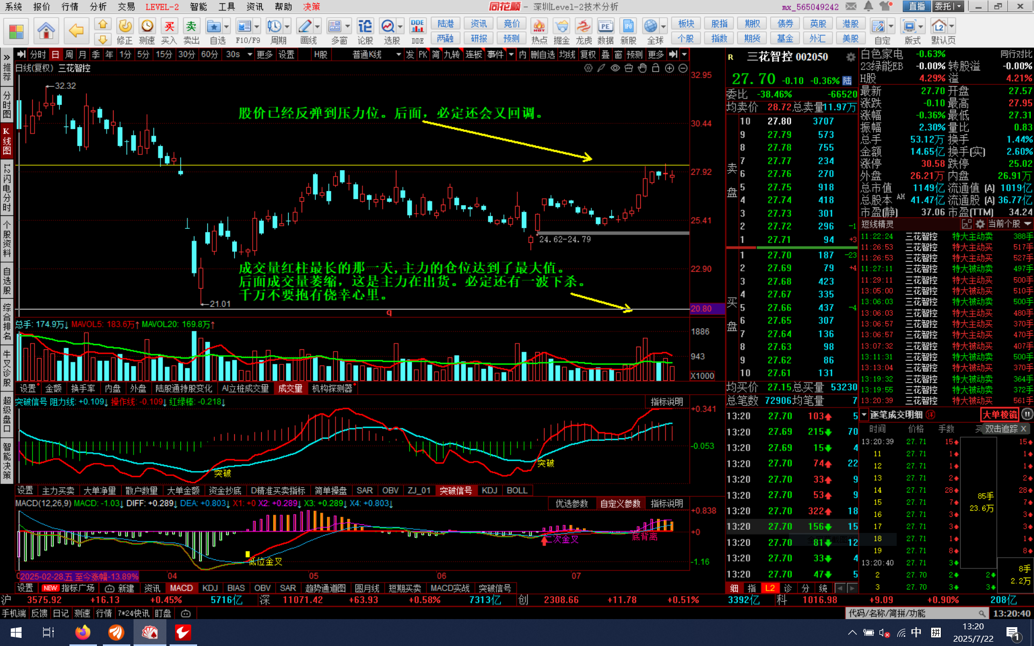Click the 代码/名称/简拼/功能 search field
This screenshot has width=1034, height=646.
point(917,613)
